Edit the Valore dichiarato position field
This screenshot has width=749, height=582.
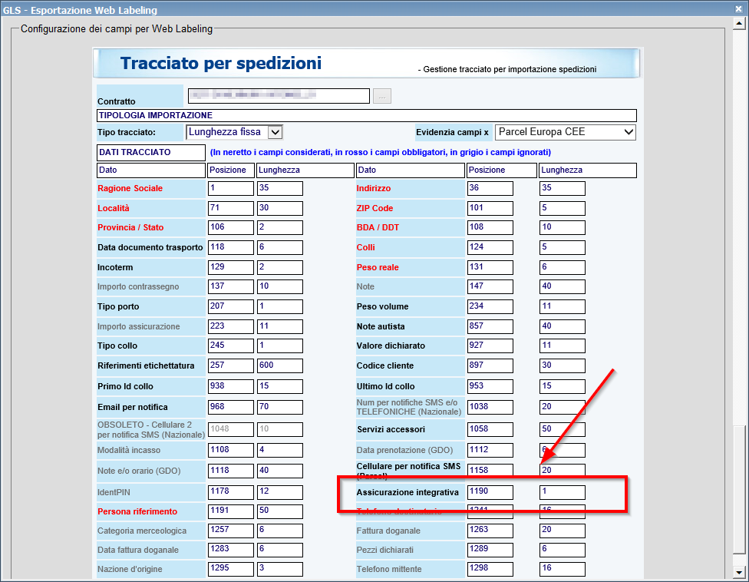(490, 346)
